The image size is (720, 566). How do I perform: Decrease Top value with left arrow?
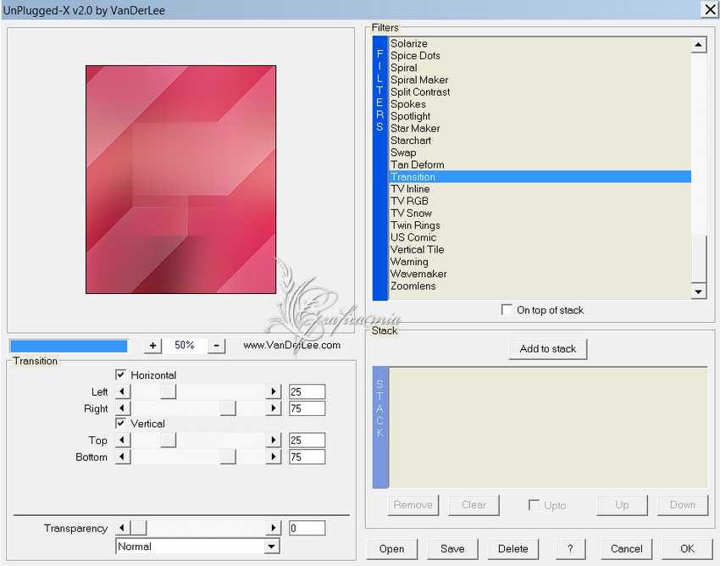[123, 440]
